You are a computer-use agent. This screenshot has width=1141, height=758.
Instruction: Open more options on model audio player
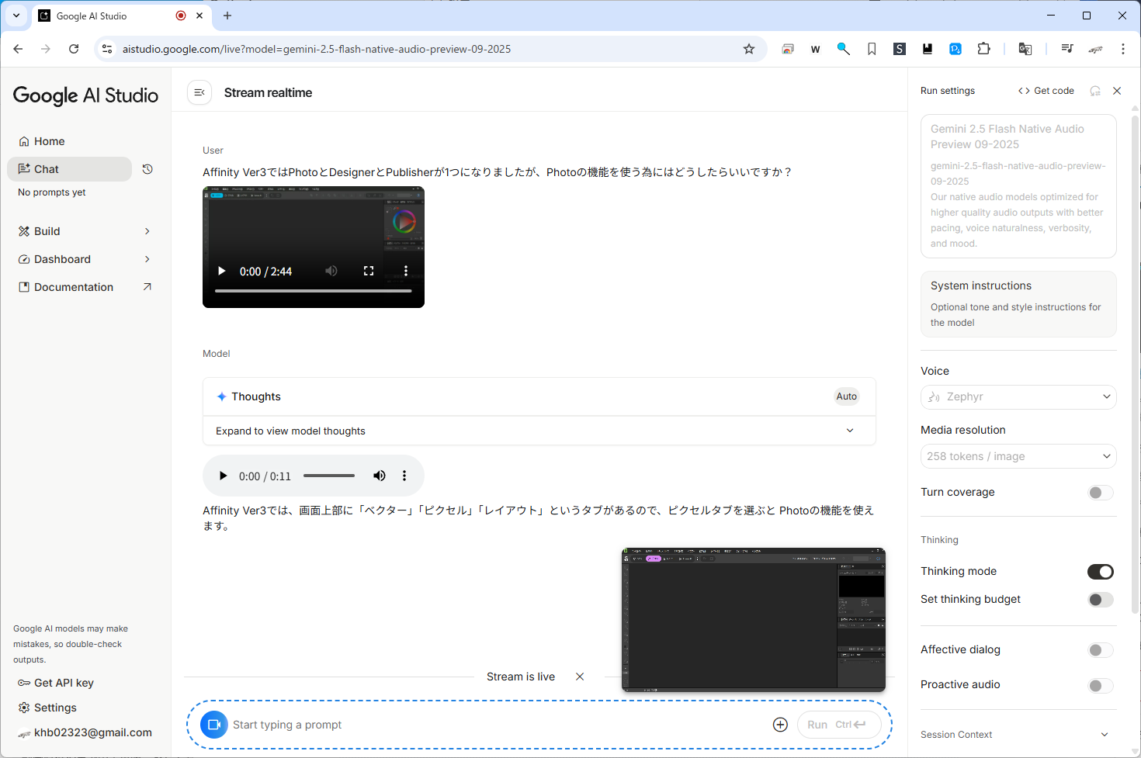pyautogui.click(x=404, y=476)
